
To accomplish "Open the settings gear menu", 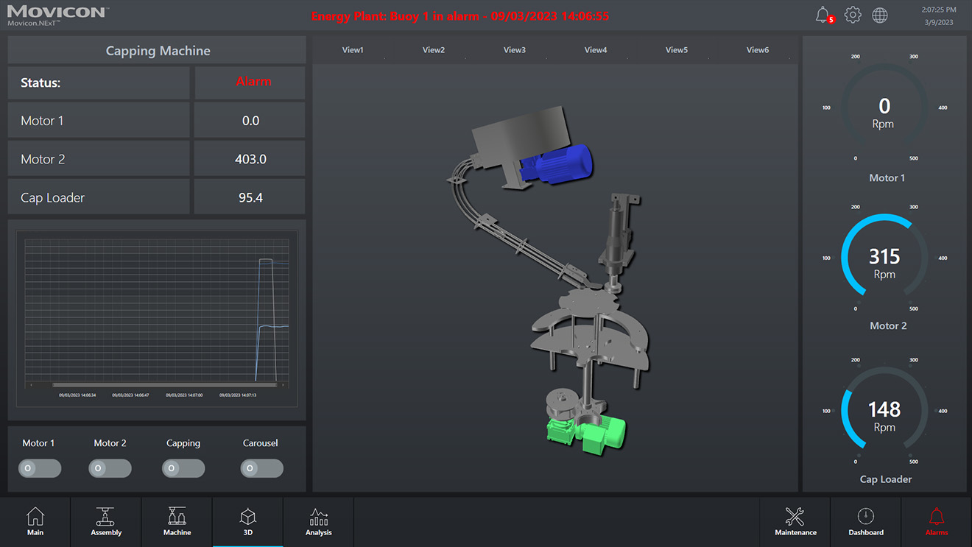I will pos(853,14).
